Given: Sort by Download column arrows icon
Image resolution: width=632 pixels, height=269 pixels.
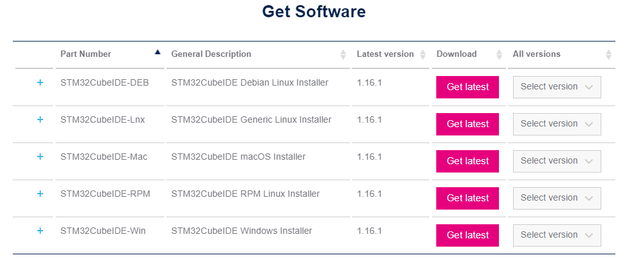Looking at the screenshot, I should click(x=499, y=54).
